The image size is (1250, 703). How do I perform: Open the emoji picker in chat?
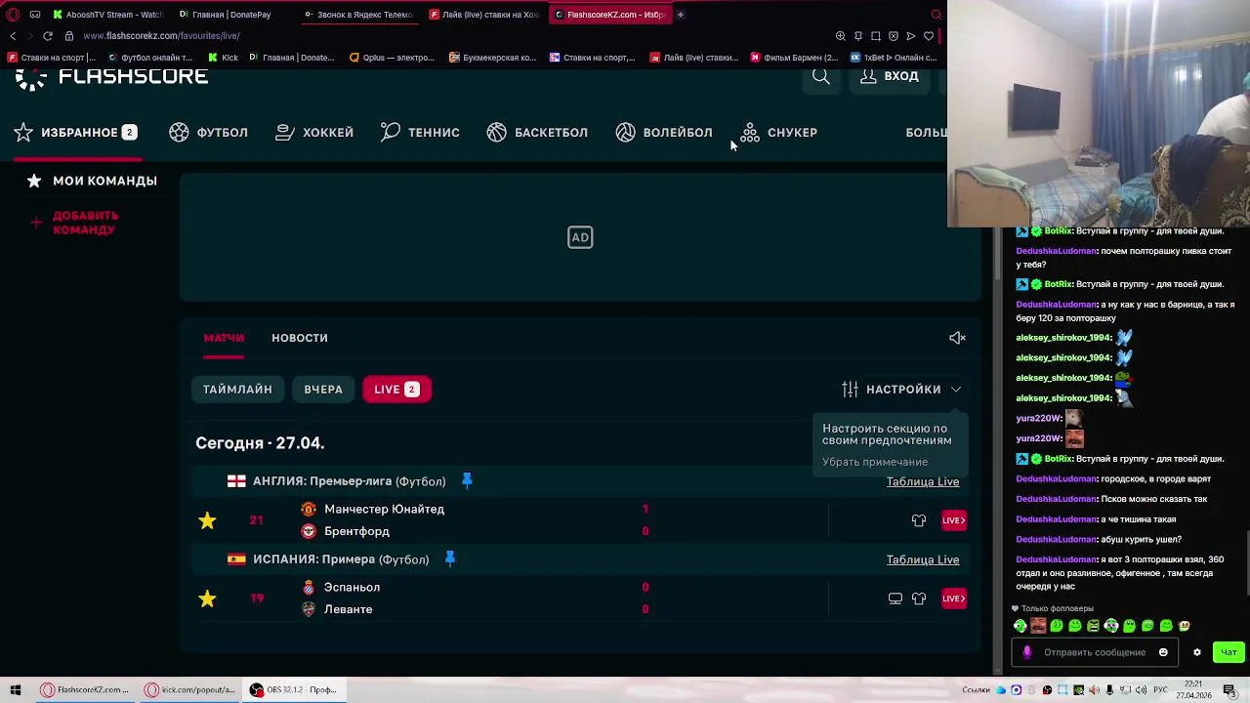click(x=1163, y=652)
